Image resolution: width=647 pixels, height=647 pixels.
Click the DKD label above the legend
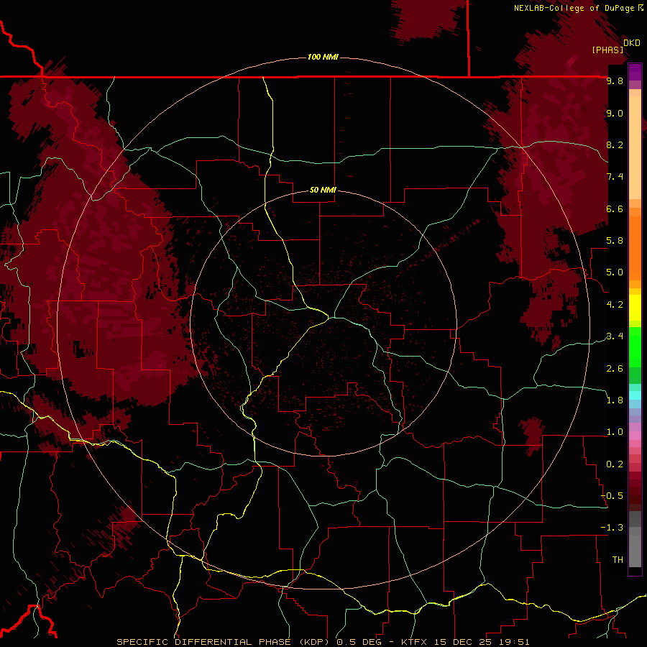click(632, 42)
